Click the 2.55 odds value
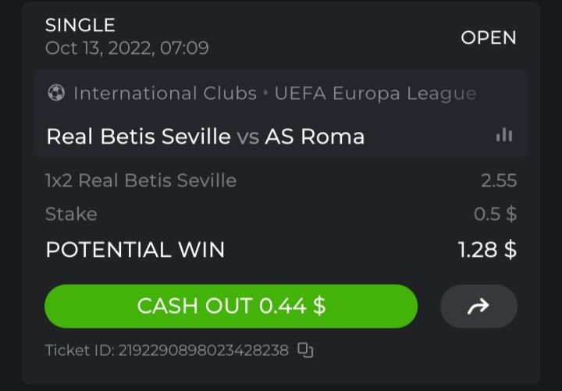The image size is (562, 391). [x=499, y=181]
